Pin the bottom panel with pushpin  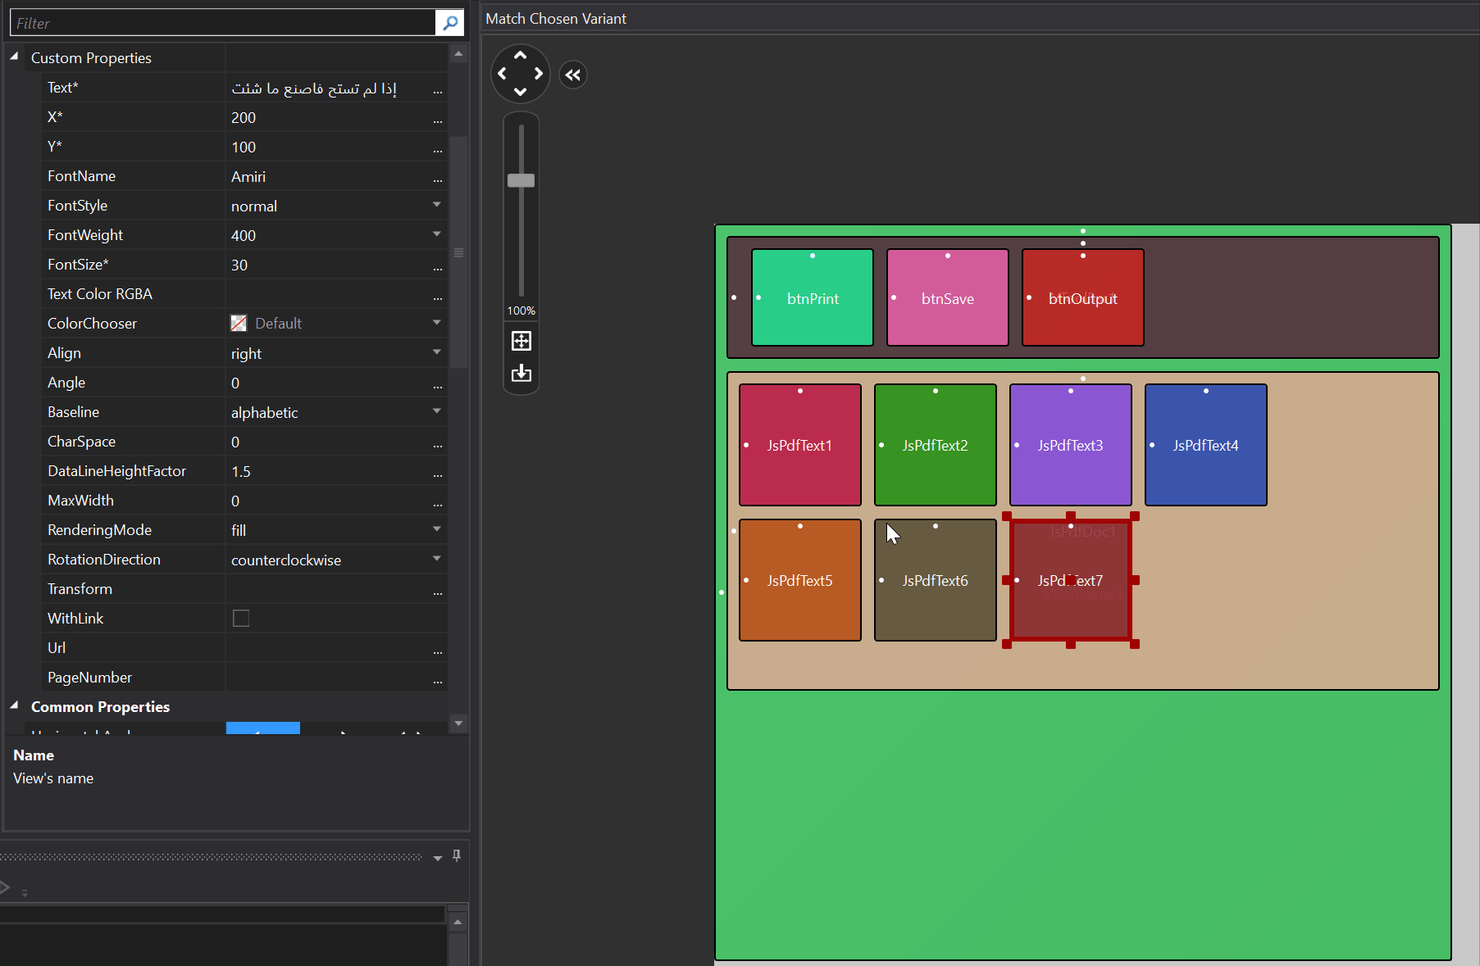[x=457, y=855]
